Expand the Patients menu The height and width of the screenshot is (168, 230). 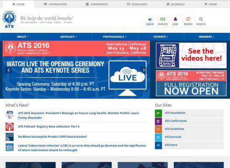point(161,37)
